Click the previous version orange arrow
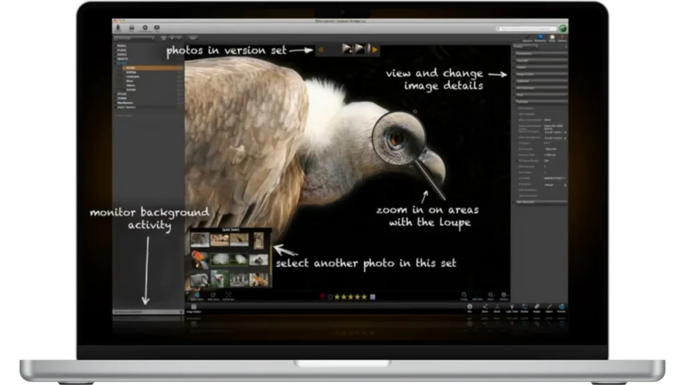 point(321,49)
